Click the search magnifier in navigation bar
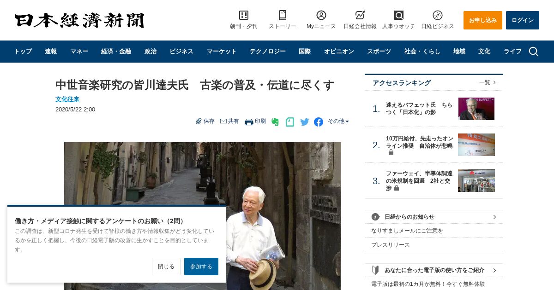Viewport: 554px width, 290px height. click(534, 52)
